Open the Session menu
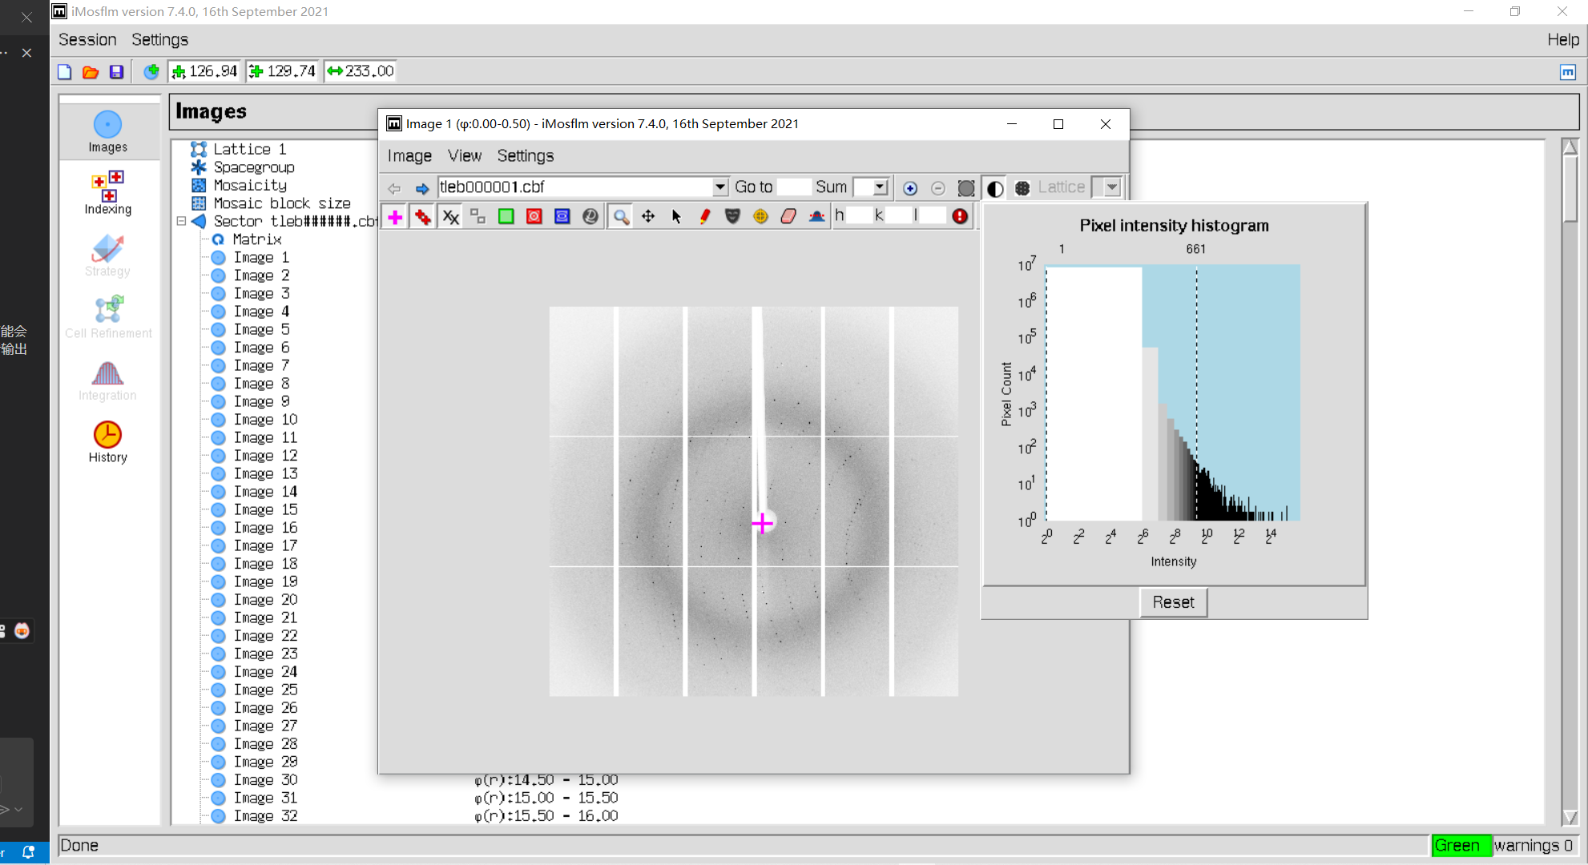The height and width of the screenshot is (865, 1588). (87, 39)
